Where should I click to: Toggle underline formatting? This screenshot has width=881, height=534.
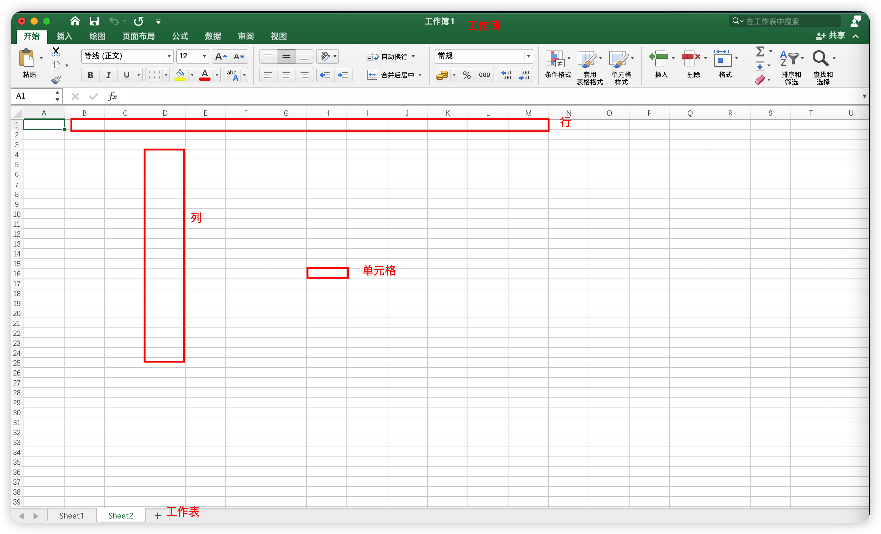point(126,75)
